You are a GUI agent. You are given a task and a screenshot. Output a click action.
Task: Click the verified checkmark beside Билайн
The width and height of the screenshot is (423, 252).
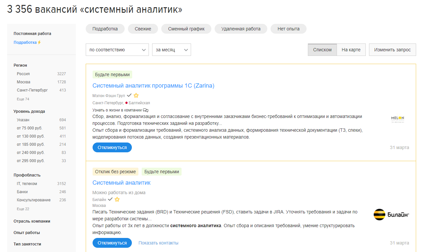[x=111, y=199]
